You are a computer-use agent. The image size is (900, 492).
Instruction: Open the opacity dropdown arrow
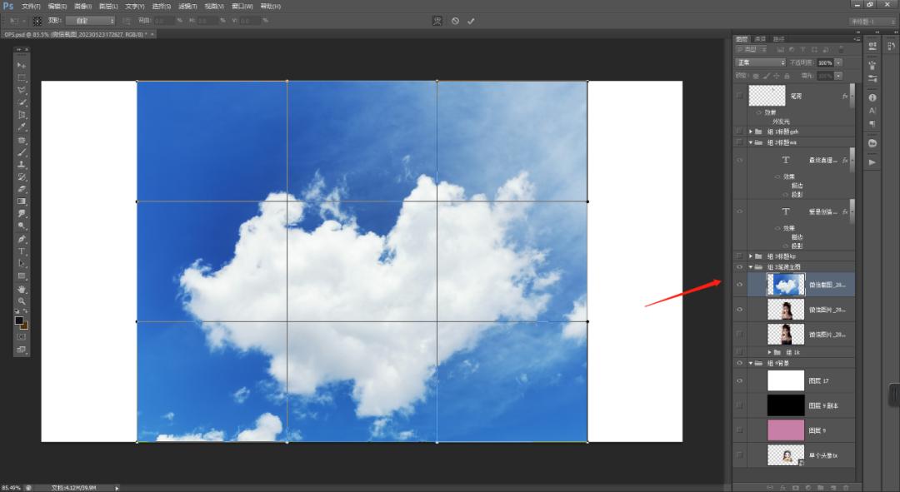click(838, 62)
